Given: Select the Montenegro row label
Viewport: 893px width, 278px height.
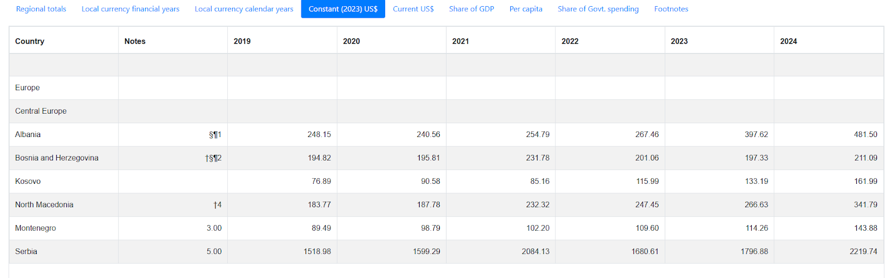Looking at the screenshot, I should tap(35, 228).
